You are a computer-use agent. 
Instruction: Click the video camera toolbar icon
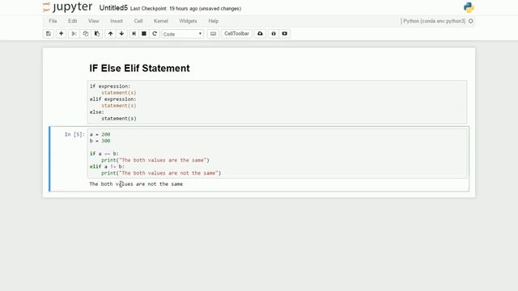pyautogui.click(x=284, y=34)
